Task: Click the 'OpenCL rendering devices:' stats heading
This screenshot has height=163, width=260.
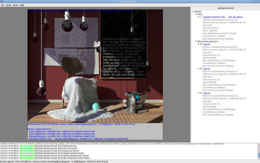Action: pos(39,129)
